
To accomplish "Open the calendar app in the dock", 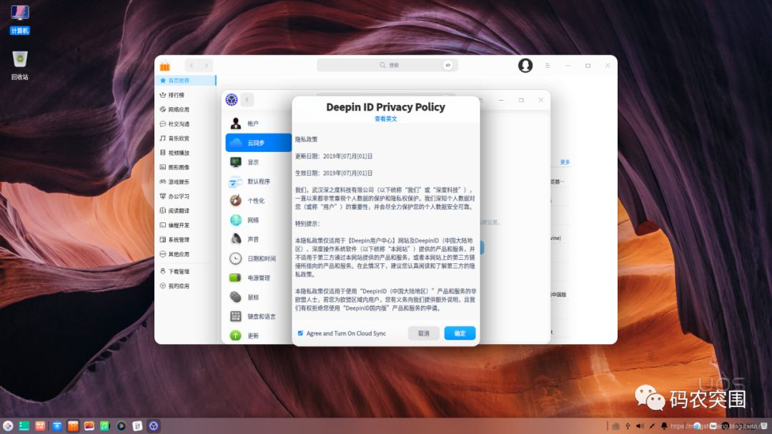I will pyautogui.click(x=137, y=425).
